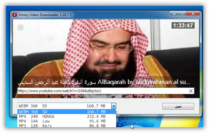The image size is (209, 133).
Task: Click the 1:33:47 duration label
Action: (x=183, y=25)
